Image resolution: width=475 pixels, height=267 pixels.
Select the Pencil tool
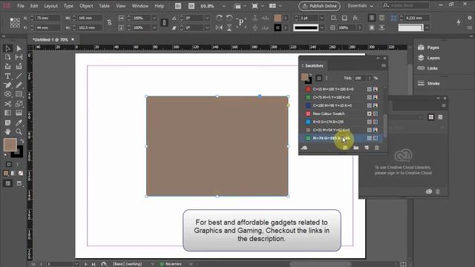pyautogui.click(x=19, y=85)
